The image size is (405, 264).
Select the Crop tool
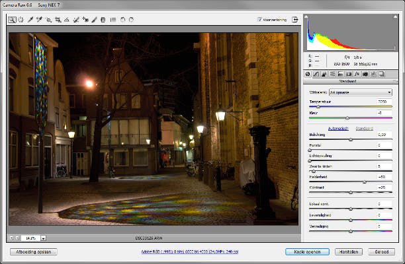(x=58, y=20)
